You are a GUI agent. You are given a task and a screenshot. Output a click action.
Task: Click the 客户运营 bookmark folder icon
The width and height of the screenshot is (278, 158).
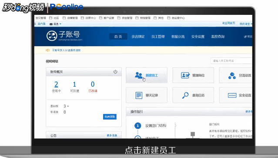click(x=100, y=18)
